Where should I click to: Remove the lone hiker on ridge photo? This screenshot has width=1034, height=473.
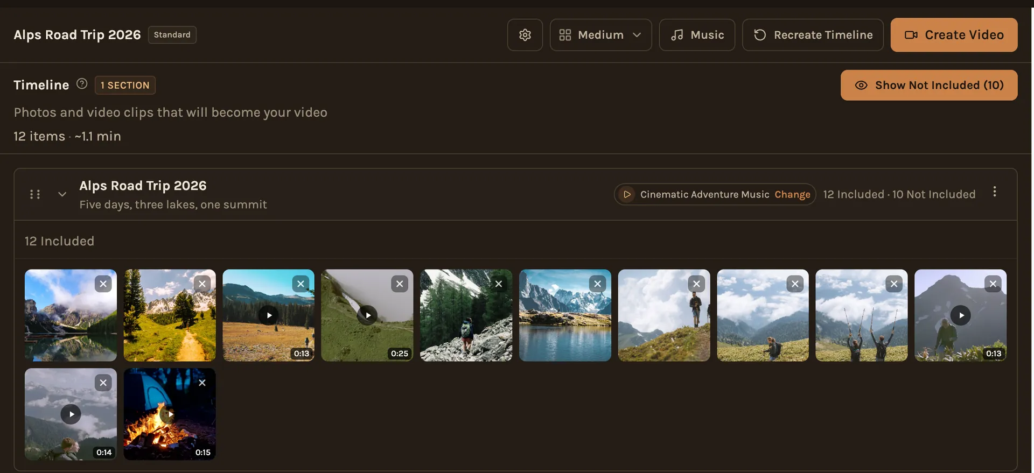pyautogui.click(x=696, y=284)
